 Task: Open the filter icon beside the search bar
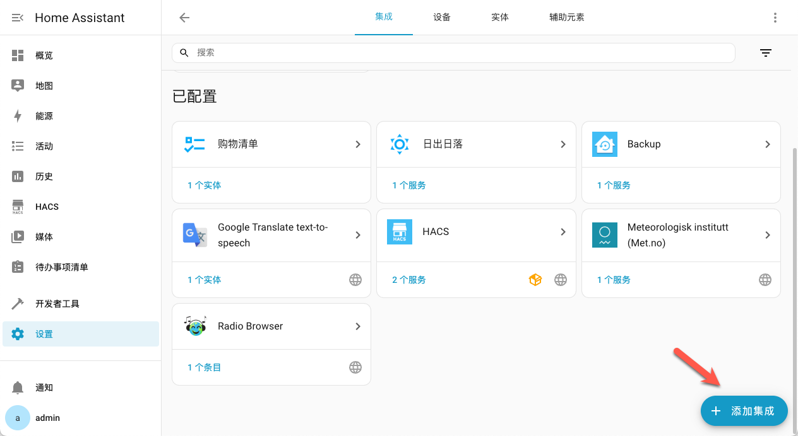click(766, 53)
